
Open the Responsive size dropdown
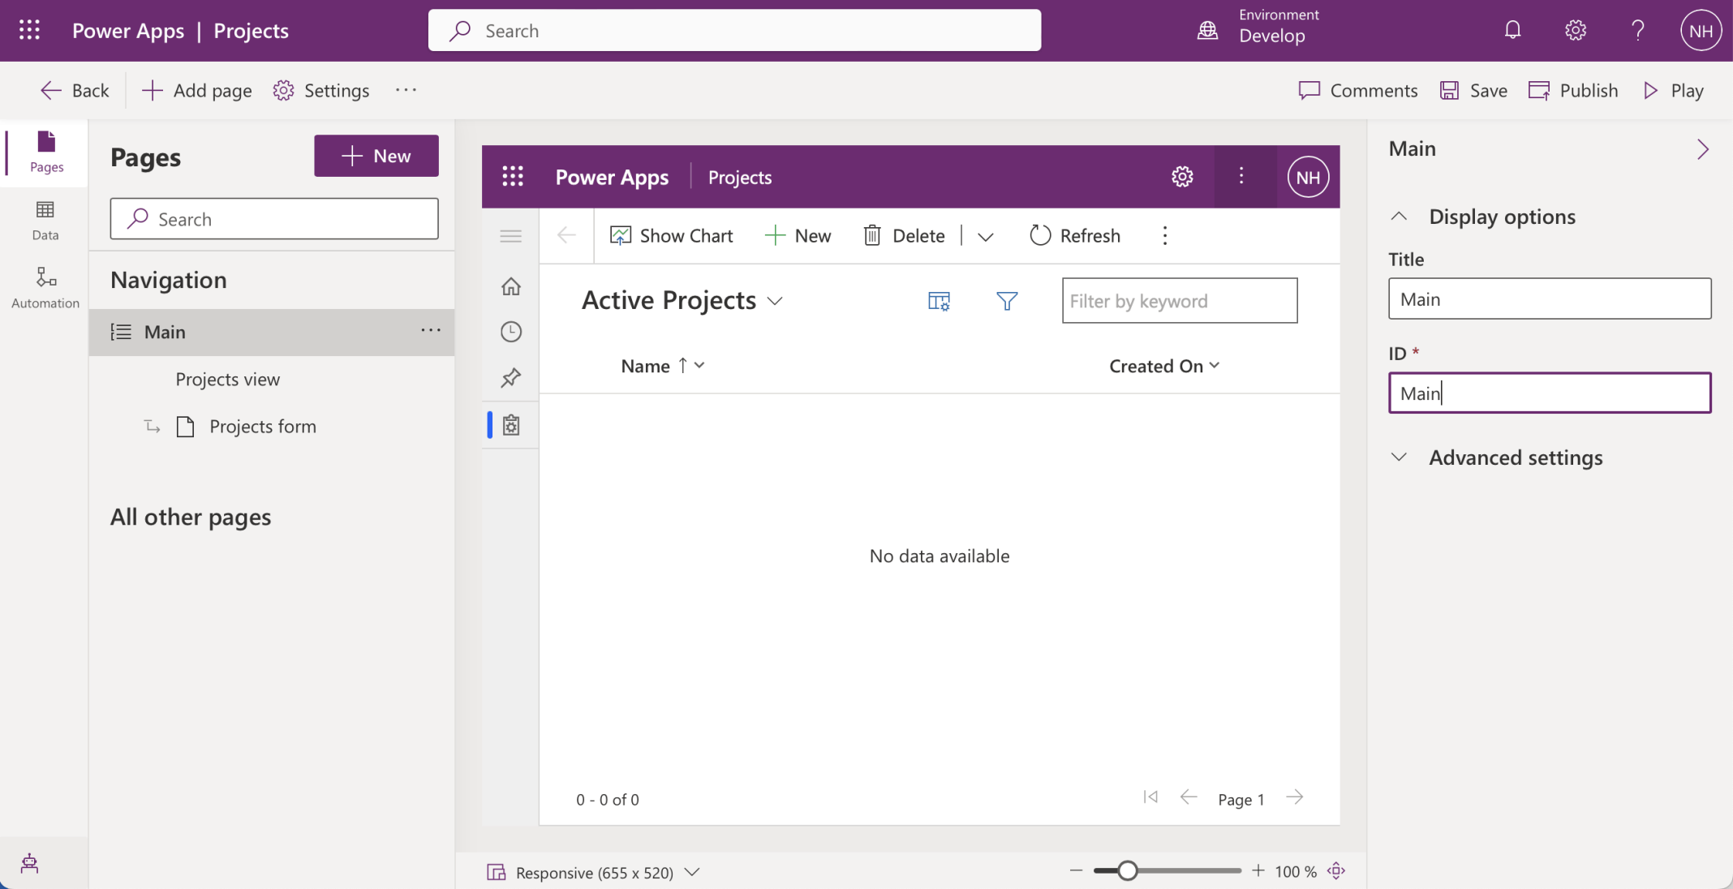coord(692,873)
